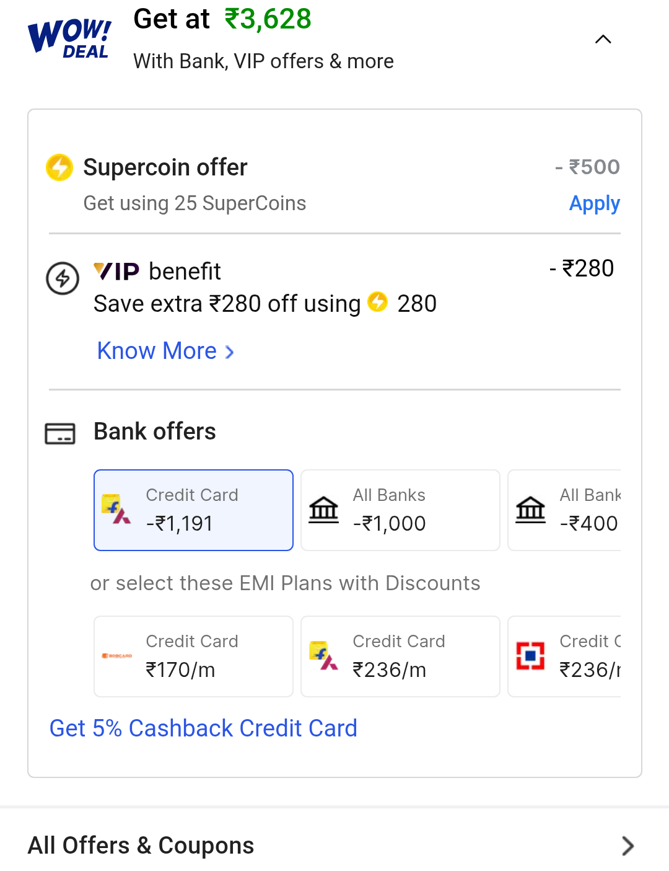This screenshot has height=871, width=669.
Task: Click the red bank card icon on ₹236/m plan
Action: 530,656
